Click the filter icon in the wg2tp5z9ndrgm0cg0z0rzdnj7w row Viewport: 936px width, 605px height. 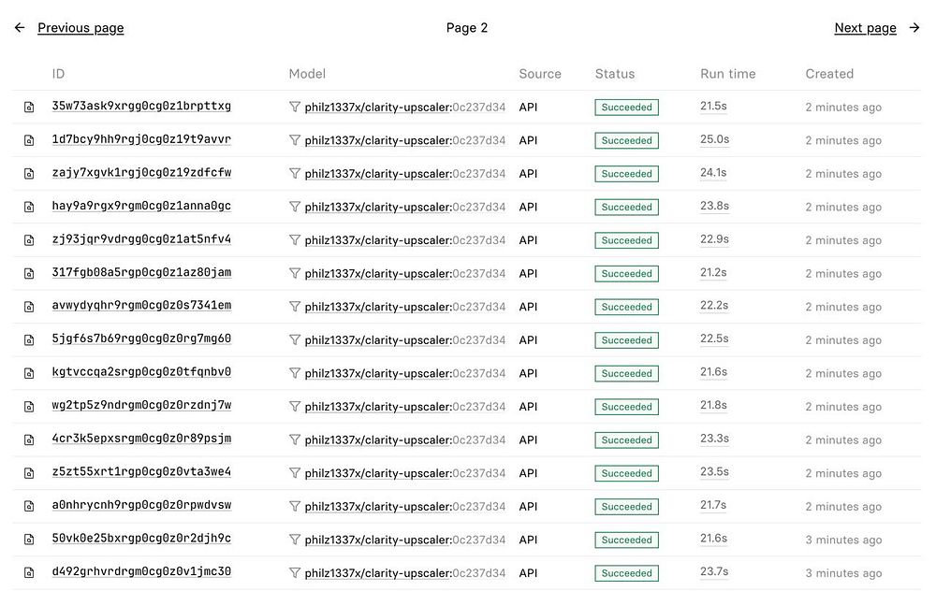coord(295,407)
